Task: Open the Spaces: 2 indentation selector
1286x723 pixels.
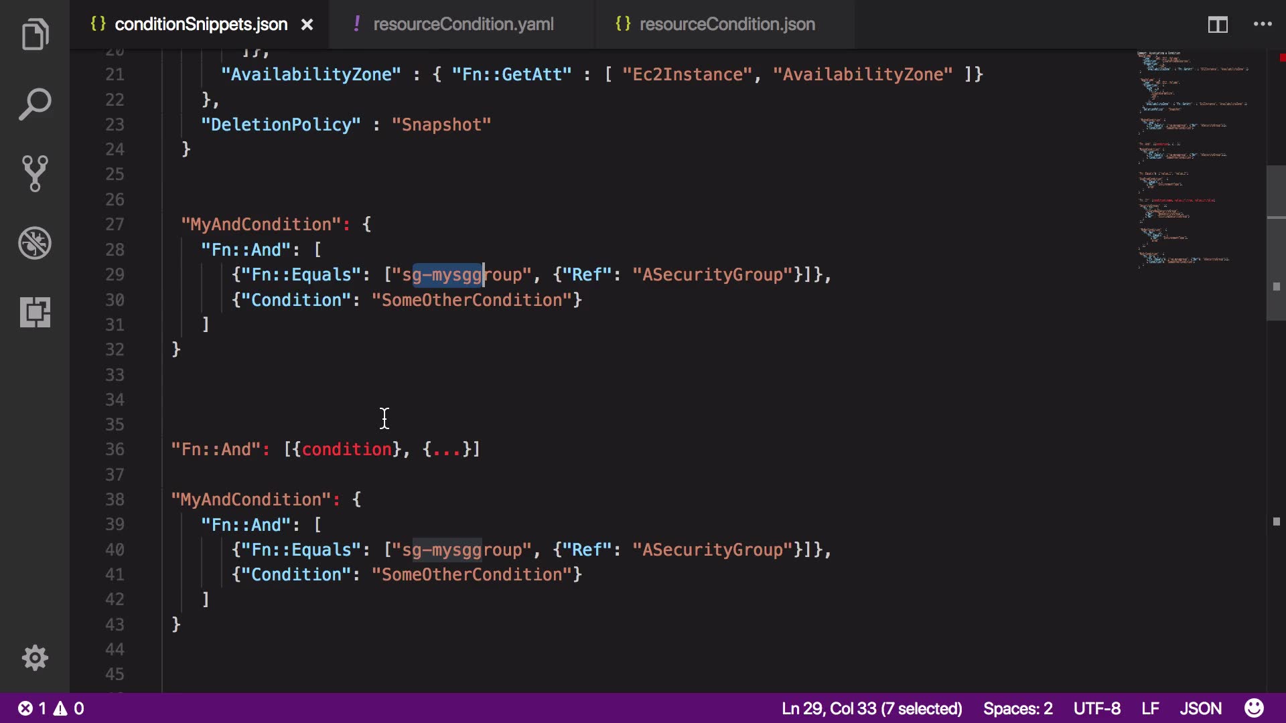Action: tap(1017, 708)
